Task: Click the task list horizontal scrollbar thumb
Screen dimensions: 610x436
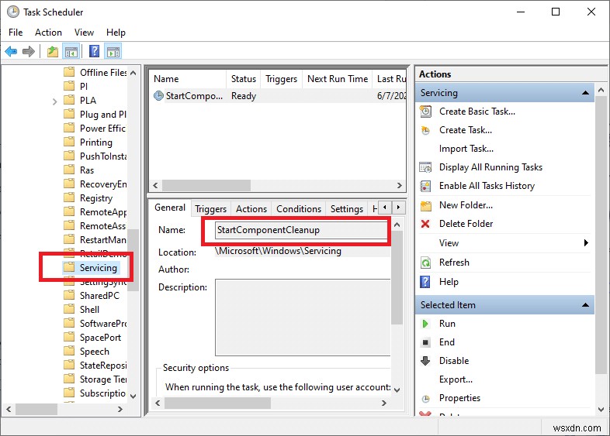Action: (x=206, y=186)
